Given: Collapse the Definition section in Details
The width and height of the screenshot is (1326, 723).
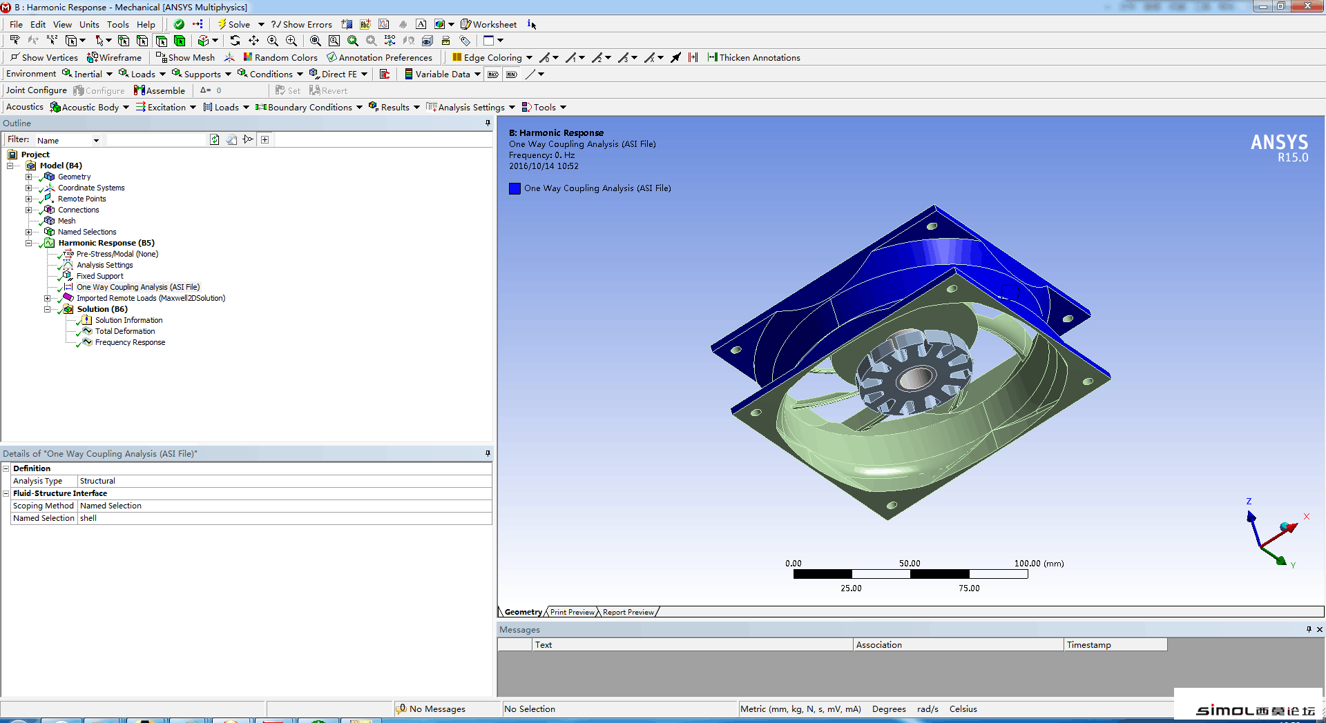Looking at the screenshot, I should tap(6, 468).
